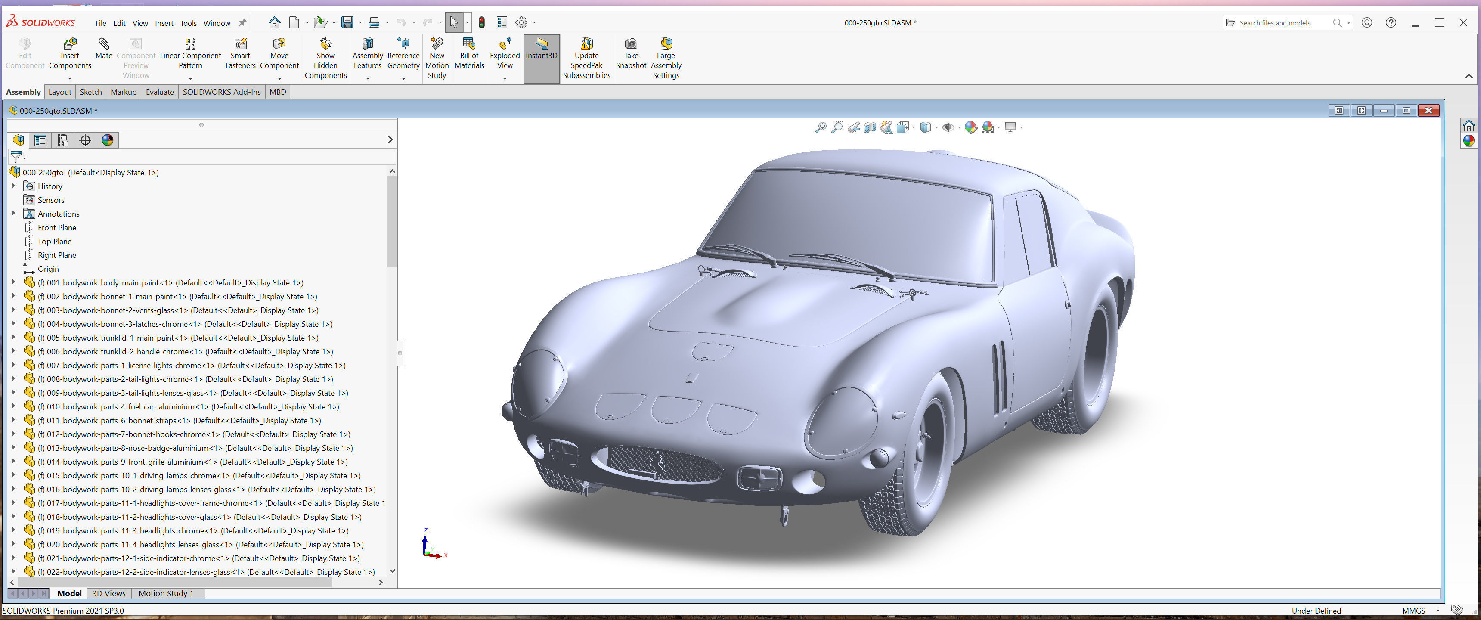Click Update SpeedPak Subassemblies

pyautogui.click(x=586, y=59)
